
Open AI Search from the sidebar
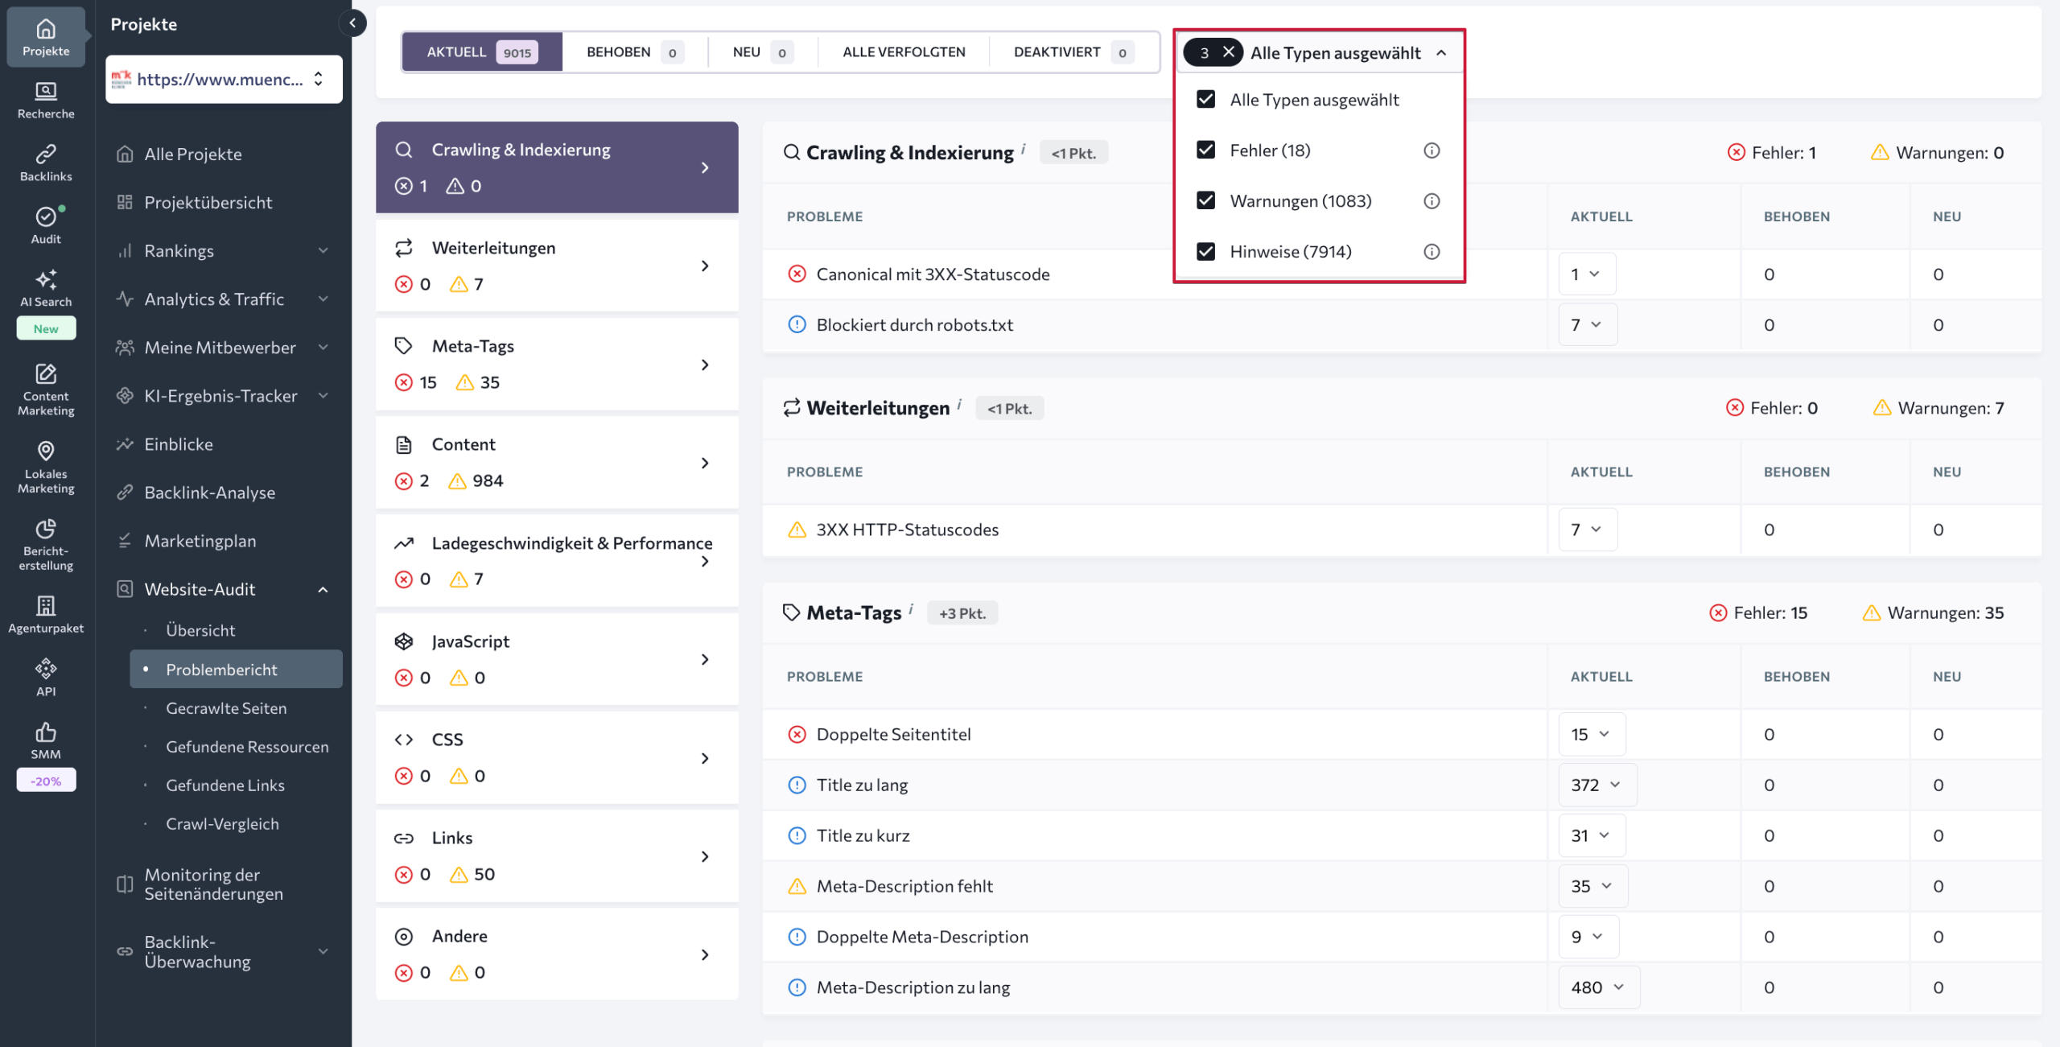45,290
